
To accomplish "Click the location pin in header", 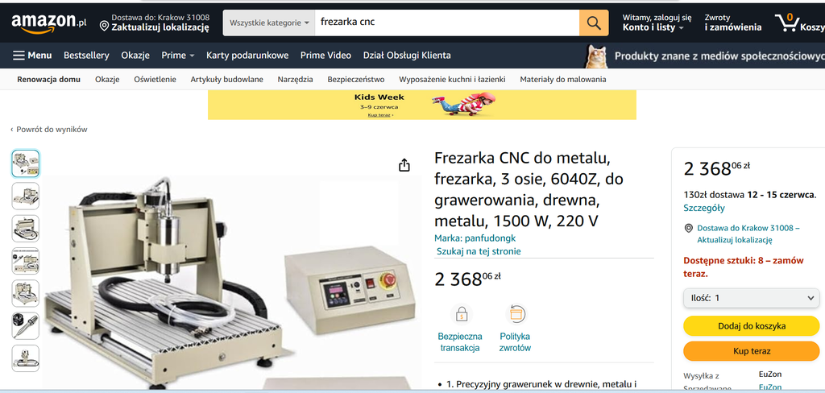I will pos(104,27).
